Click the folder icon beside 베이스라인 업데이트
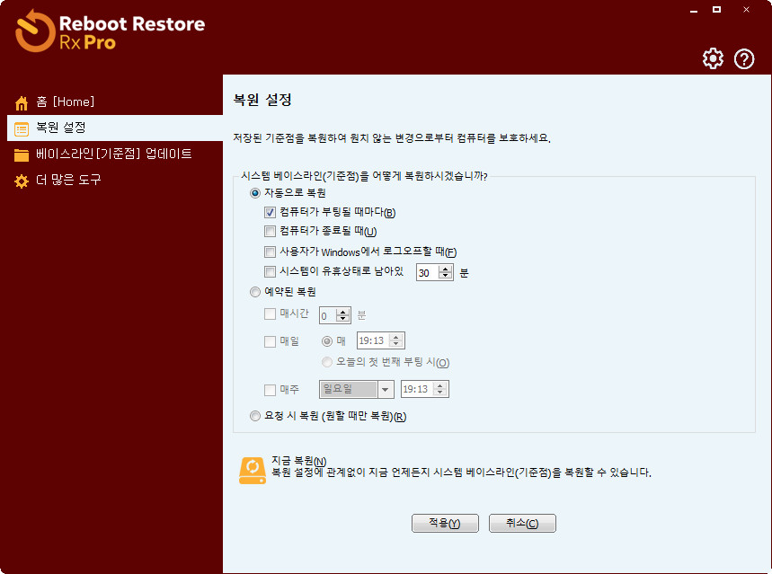The width and height of the screenshot is (772, 574). [x=22, y=155]
